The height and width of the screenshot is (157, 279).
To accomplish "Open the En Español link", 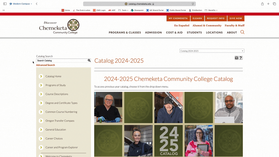I will click(182, 26).
